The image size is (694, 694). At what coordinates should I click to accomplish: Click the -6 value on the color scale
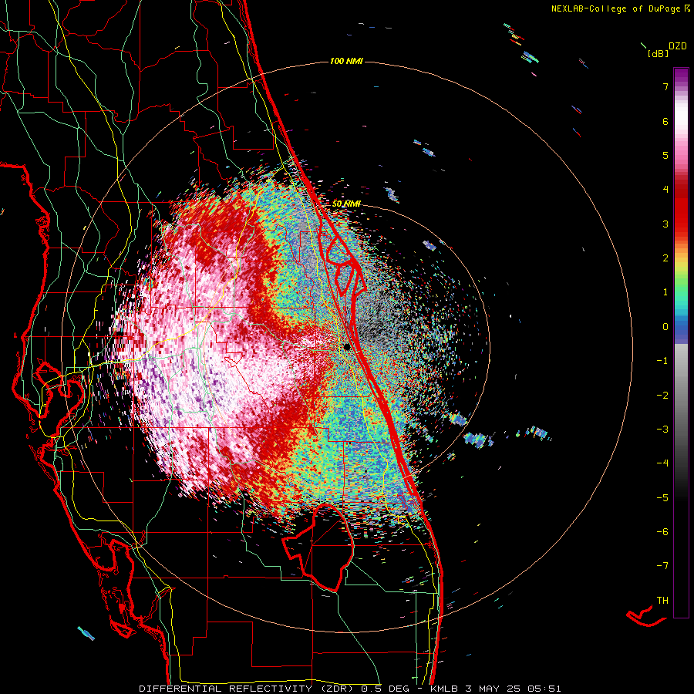[662, 532]
